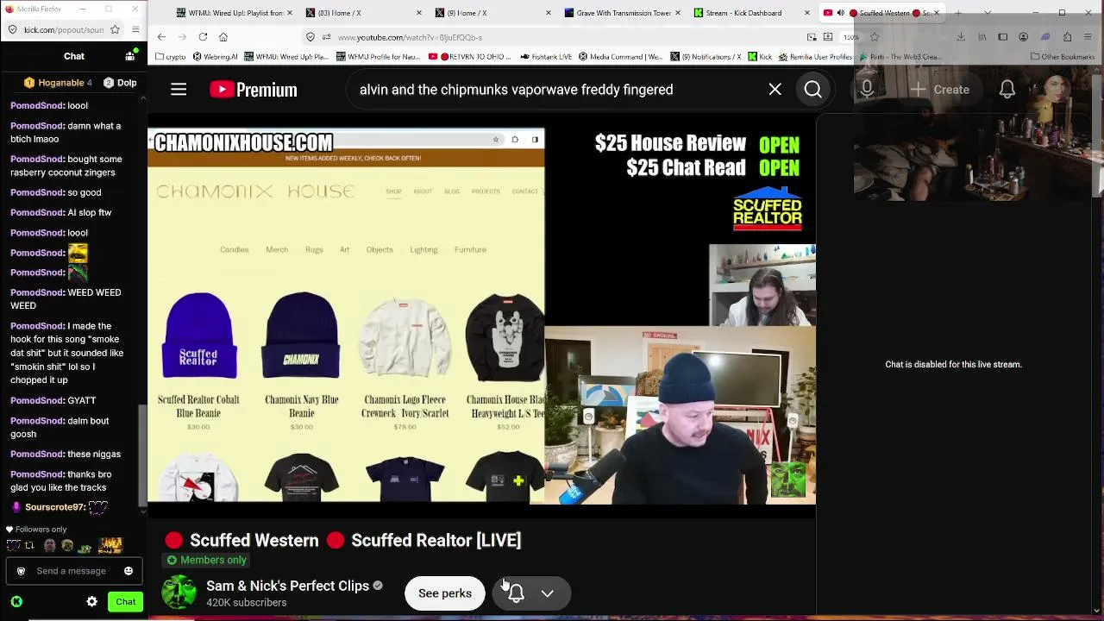
Task: Click the Kick logo icon below chat
Action: pyautogui.click(x=16, y=602)
